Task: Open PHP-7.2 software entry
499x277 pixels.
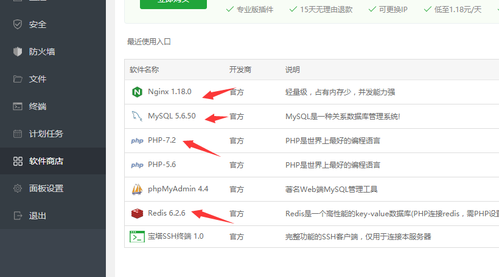Action: coord(162,140)
